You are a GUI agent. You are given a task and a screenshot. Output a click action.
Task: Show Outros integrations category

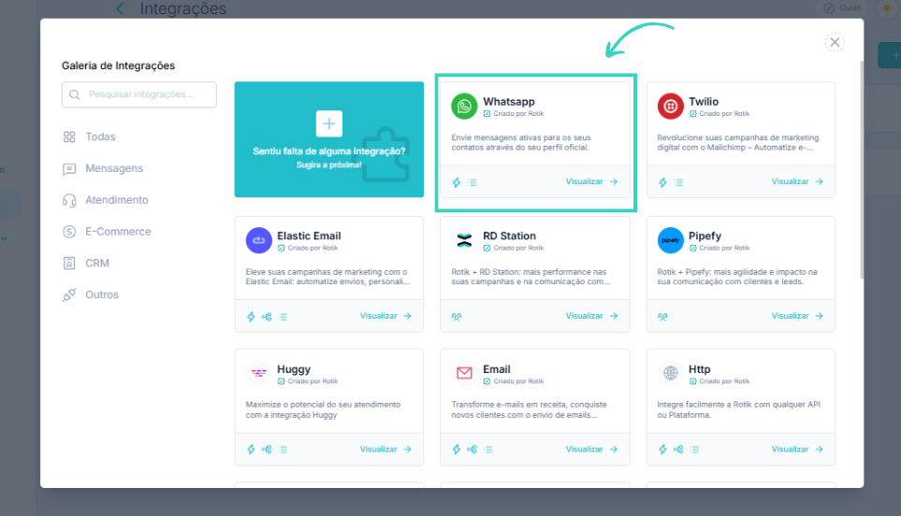tap(90, 294)
